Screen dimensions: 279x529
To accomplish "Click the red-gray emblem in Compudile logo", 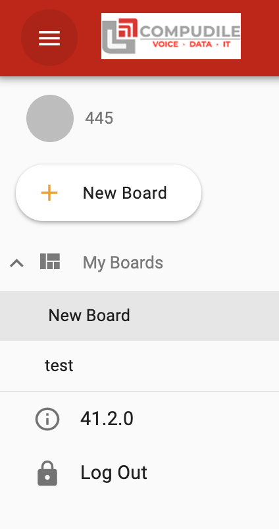I will (x=120, y=36).
